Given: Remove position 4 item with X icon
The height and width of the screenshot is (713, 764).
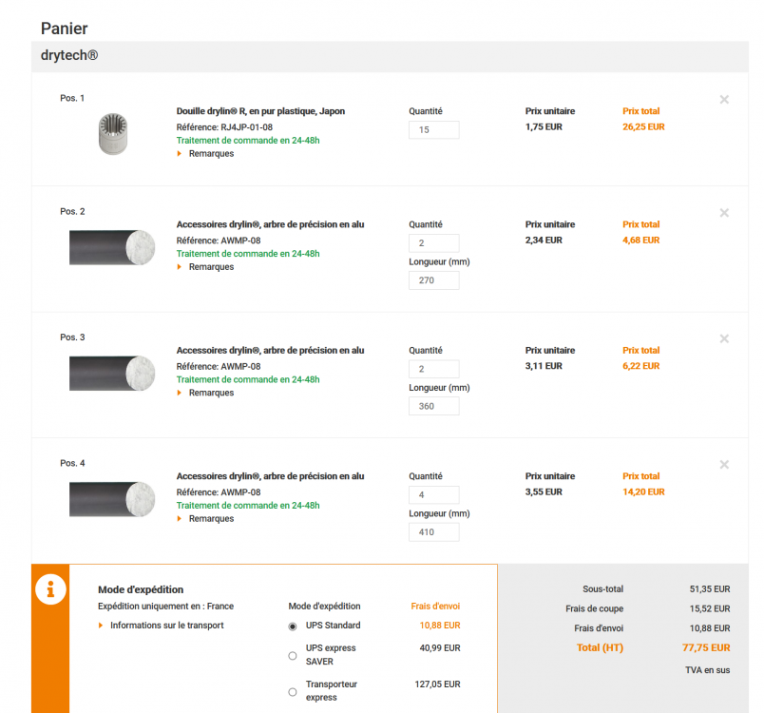Looking at the screenshot, I should pyautogui.click(x=724, y=465).
